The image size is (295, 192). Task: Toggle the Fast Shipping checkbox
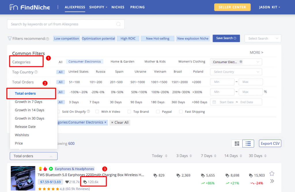(181, 111)
